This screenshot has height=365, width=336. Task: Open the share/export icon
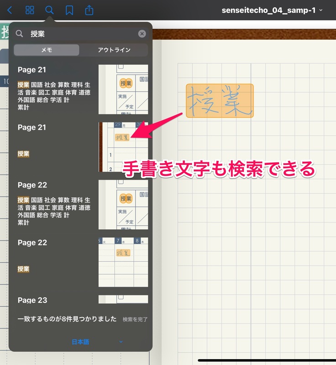(89, 10)
